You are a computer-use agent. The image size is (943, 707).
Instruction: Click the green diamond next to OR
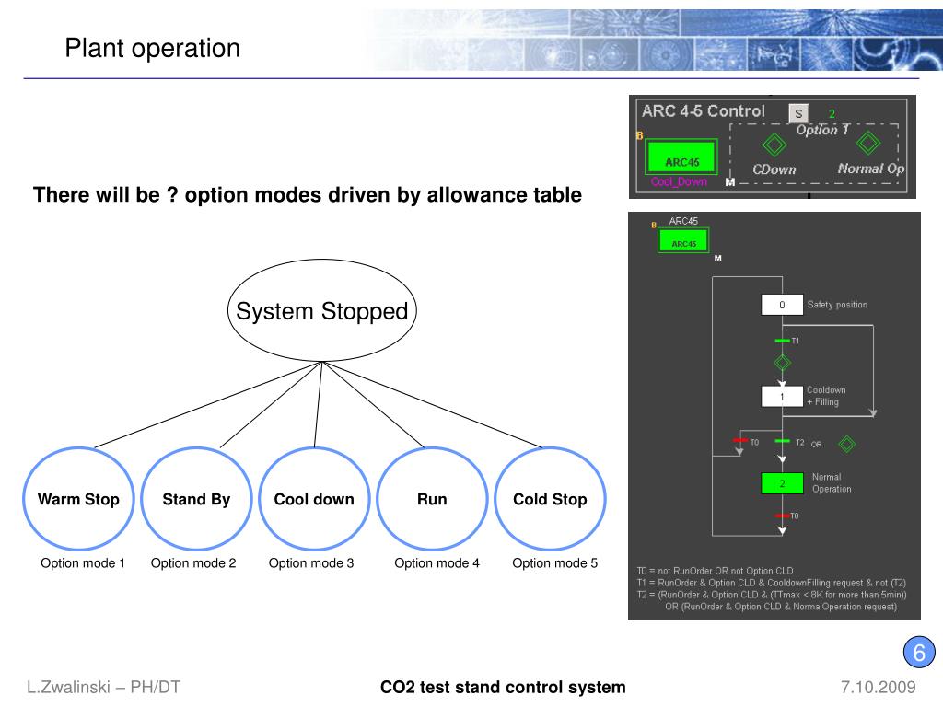tap(847, 445)
